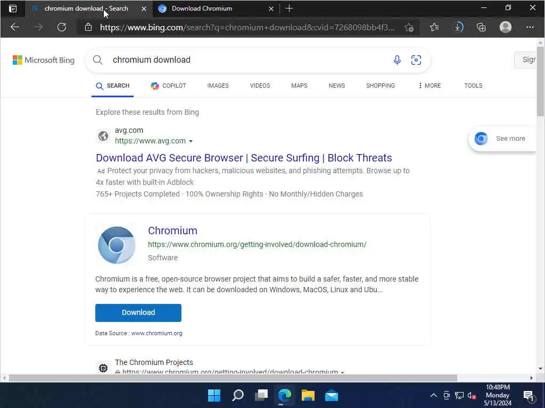Image resolution: width=545 pixels, height=408 pixels.
Task: Open visual search camera icon
Action: click(x=416, y=60)
